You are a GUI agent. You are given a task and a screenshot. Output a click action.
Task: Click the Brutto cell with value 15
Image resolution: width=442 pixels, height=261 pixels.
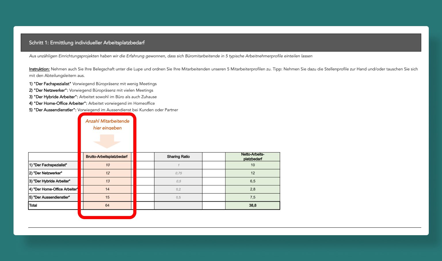coord(107,197)
